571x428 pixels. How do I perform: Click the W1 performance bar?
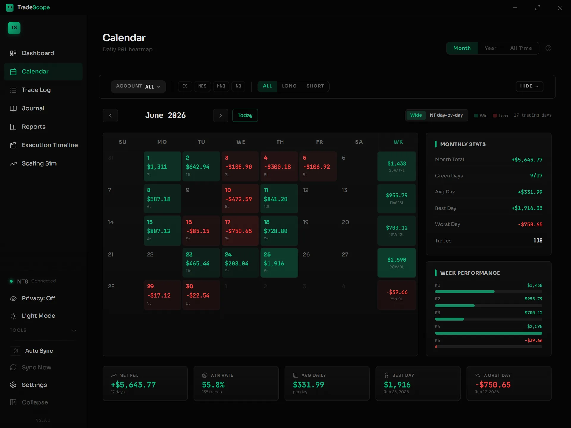click(489, 292)
